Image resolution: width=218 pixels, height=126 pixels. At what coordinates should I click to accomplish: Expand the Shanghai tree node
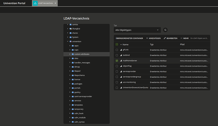tap(68, 29)
